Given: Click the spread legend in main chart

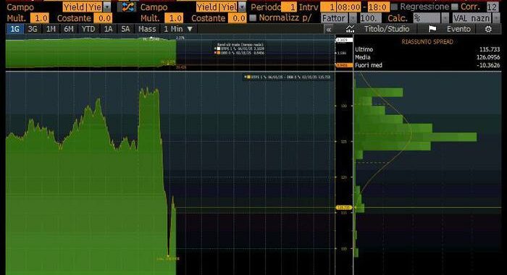Looking at the screenshot, I should [288, 77].
